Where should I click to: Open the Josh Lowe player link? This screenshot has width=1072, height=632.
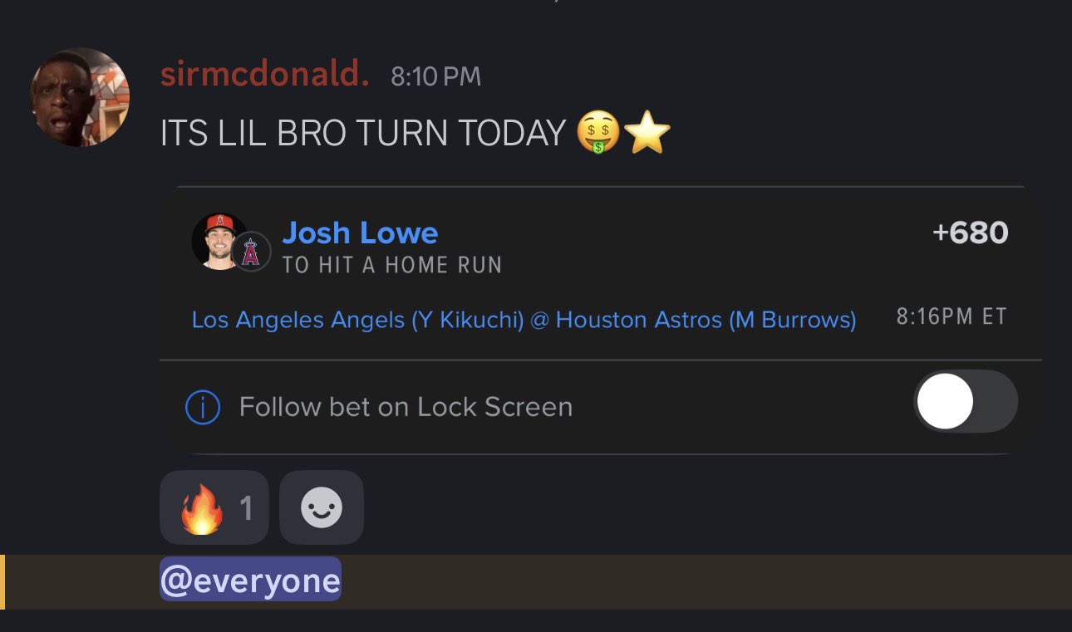click(360, 233)
